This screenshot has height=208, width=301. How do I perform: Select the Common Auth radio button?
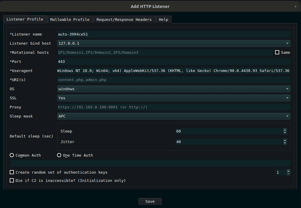click(12, 155)
